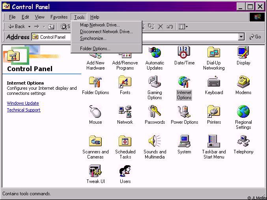The image size is (267, 200).
Task: Open the View menu
Action: (x=39, y=17)
